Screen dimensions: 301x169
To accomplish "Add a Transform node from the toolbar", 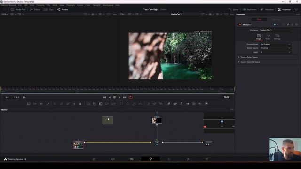I will (114, 104).
